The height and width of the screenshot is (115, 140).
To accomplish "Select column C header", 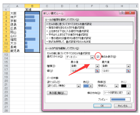I will [x=47, y=6].
